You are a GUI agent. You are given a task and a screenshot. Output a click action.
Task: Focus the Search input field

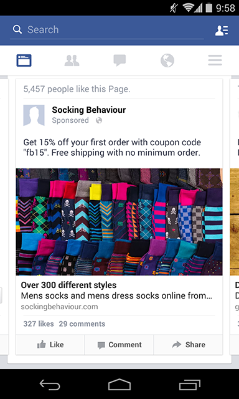tap(106, 30)
